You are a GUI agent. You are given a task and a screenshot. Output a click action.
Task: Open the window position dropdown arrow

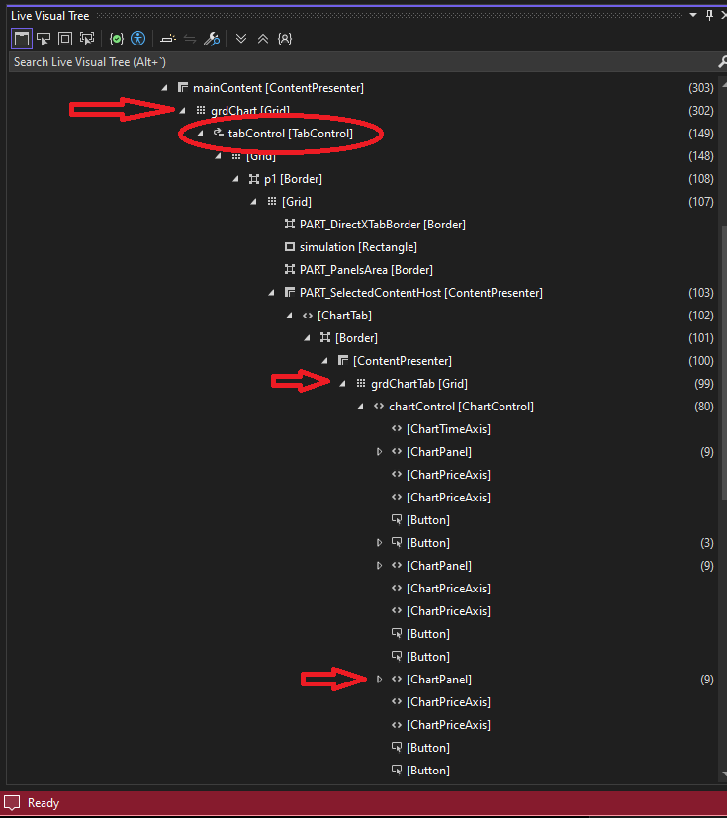[693, 15]
